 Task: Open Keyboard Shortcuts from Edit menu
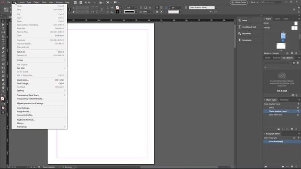coord(40,120)
